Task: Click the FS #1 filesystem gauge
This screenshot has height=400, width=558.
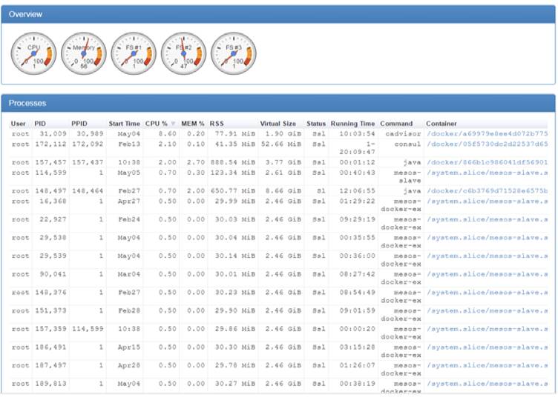Action: [134, 53]
